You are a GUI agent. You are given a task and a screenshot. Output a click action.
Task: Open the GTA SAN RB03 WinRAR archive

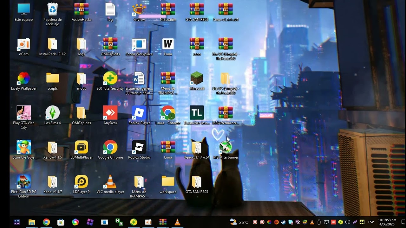(197, 12)
